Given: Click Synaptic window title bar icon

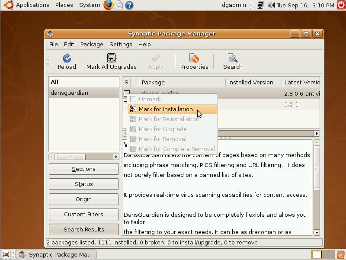Looking at the screenshot, I should (50, 34).
